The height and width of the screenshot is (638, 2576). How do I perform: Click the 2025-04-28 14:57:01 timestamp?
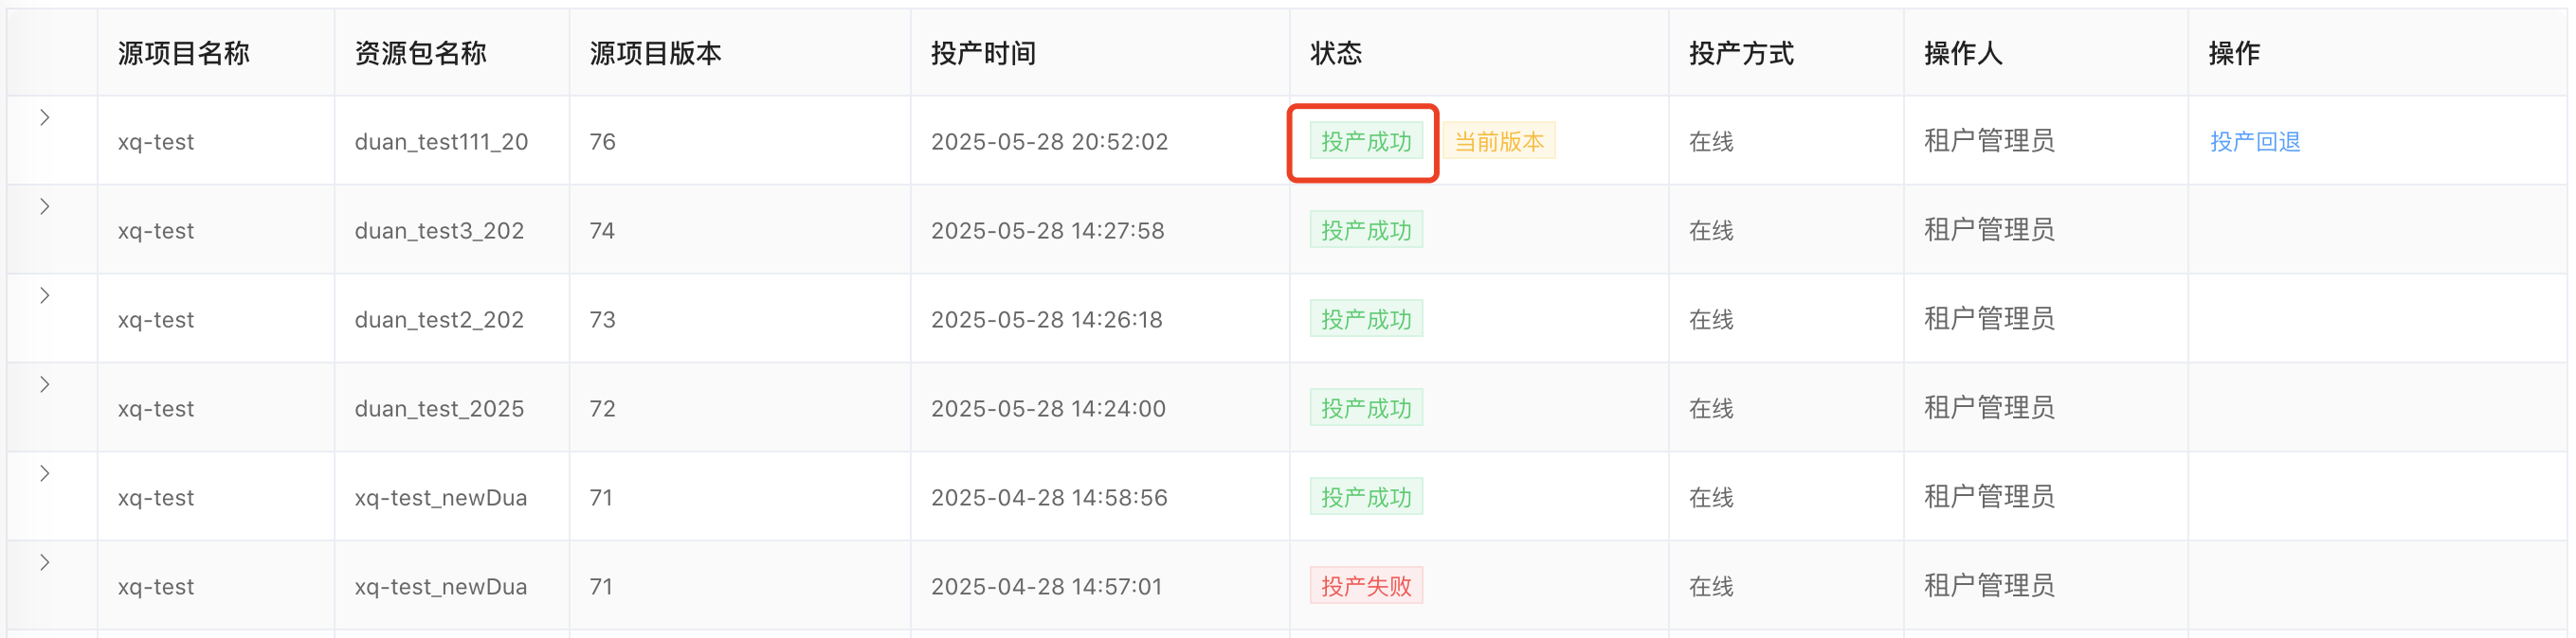click(x=1046, y=586)
